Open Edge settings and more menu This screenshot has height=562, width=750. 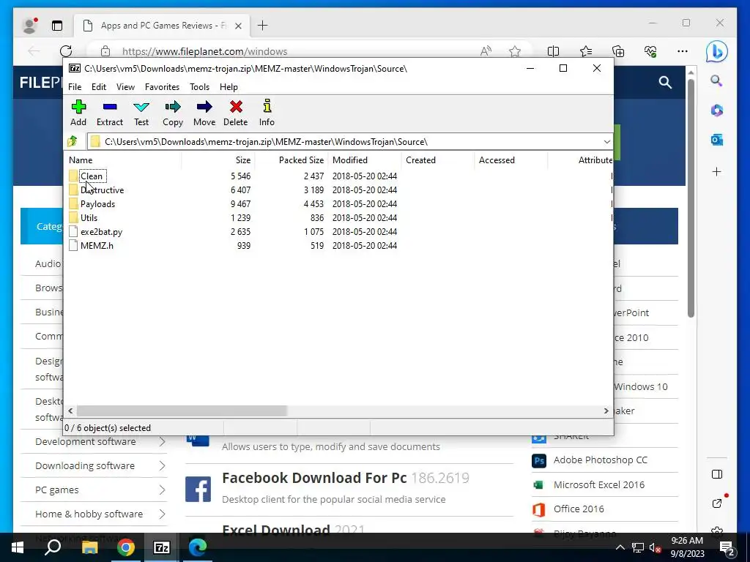[x=683, y=51]
